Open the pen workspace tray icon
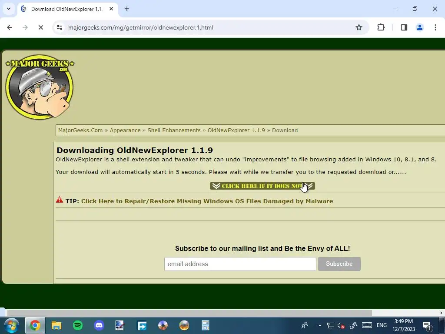This screenshot has width=445, height=334. 353,325
